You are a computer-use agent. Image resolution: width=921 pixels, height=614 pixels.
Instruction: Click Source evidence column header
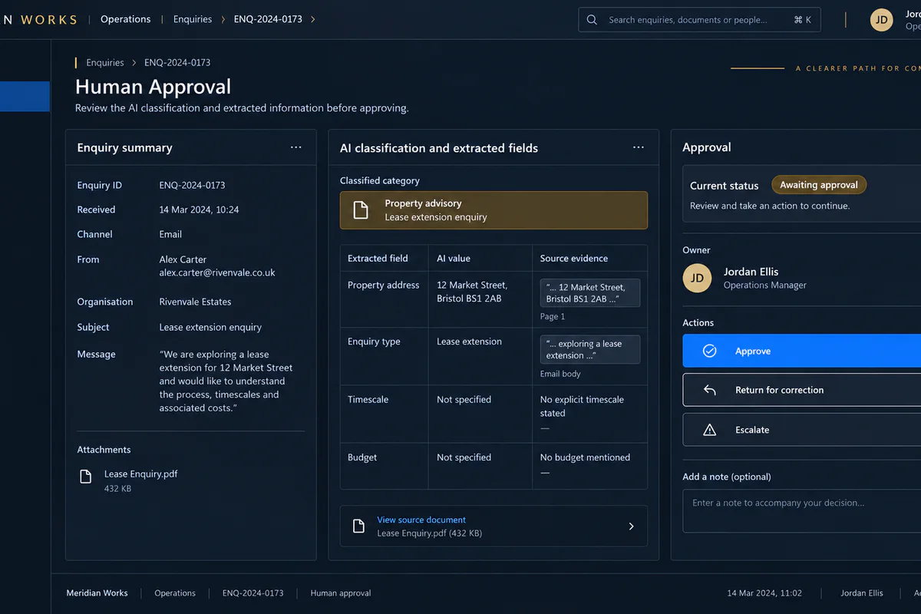pyautogui.click(x=574, y=258)
